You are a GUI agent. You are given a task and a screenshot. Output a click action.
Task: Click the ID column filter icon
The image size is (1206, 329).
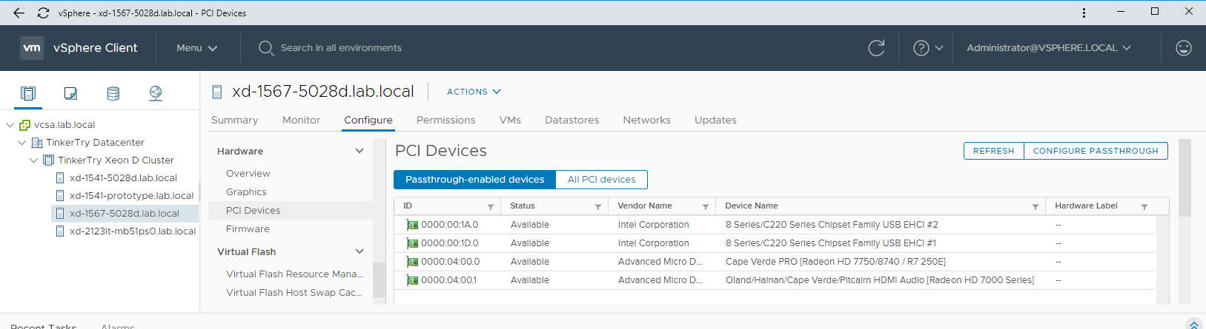pos(490,207)
